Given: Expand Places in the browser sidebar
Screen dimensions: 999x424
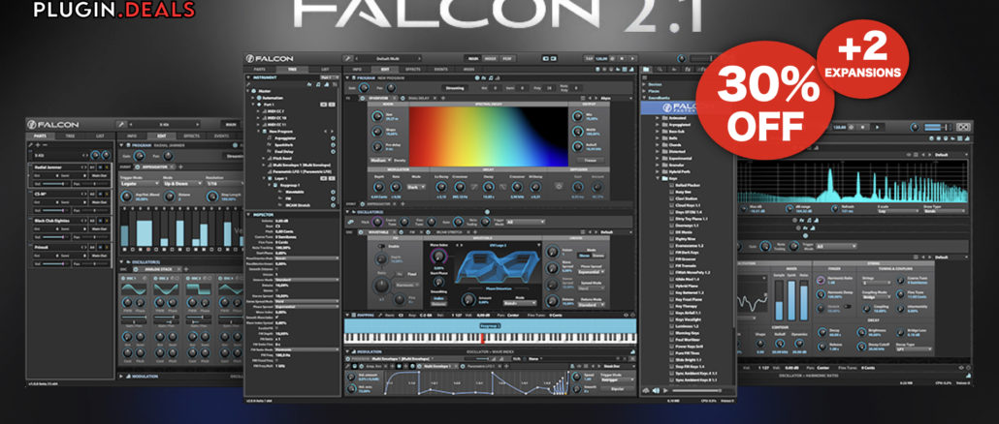Looking at the screenshot, I should tap(645, 91).
